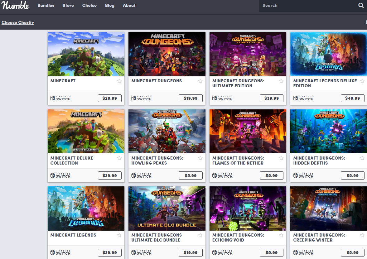Image resolution: width=367 pixels, height=259 pixels.
Task: Open Minecraft Dungeons cover art
Action: [167, 54]
